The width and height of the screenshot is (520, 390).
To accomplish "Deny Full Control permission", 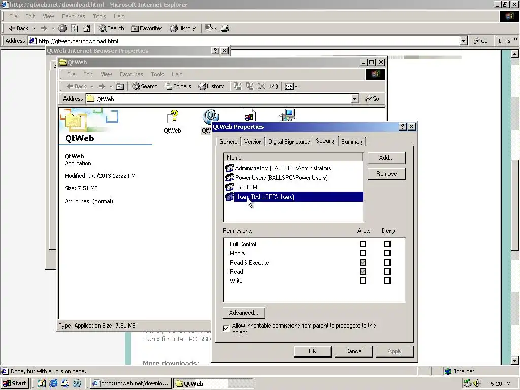I will point(387,244).
